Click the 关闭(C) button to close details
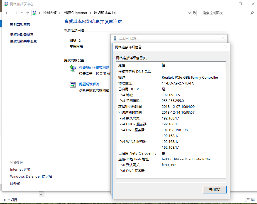Screen dimensions: 257x204 (214, 189)
